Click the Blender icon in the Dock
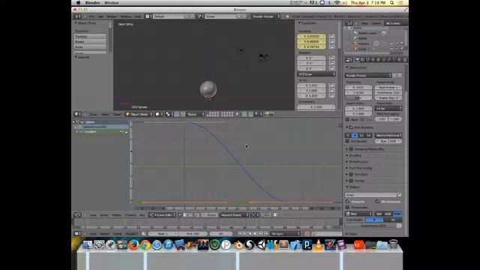 pyautogui.click(x=238, y=245)
